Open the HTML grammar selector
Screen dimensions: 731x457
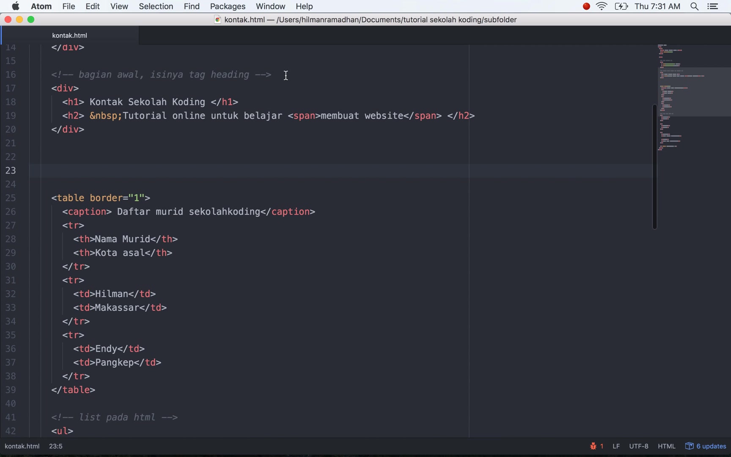[667, 446]
